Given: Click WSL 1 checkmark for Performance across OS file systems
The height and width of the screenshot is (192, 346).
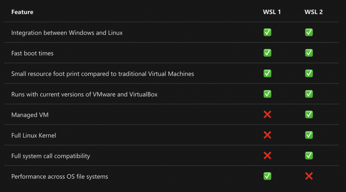Looking at the screenshot, I should 267,176.
